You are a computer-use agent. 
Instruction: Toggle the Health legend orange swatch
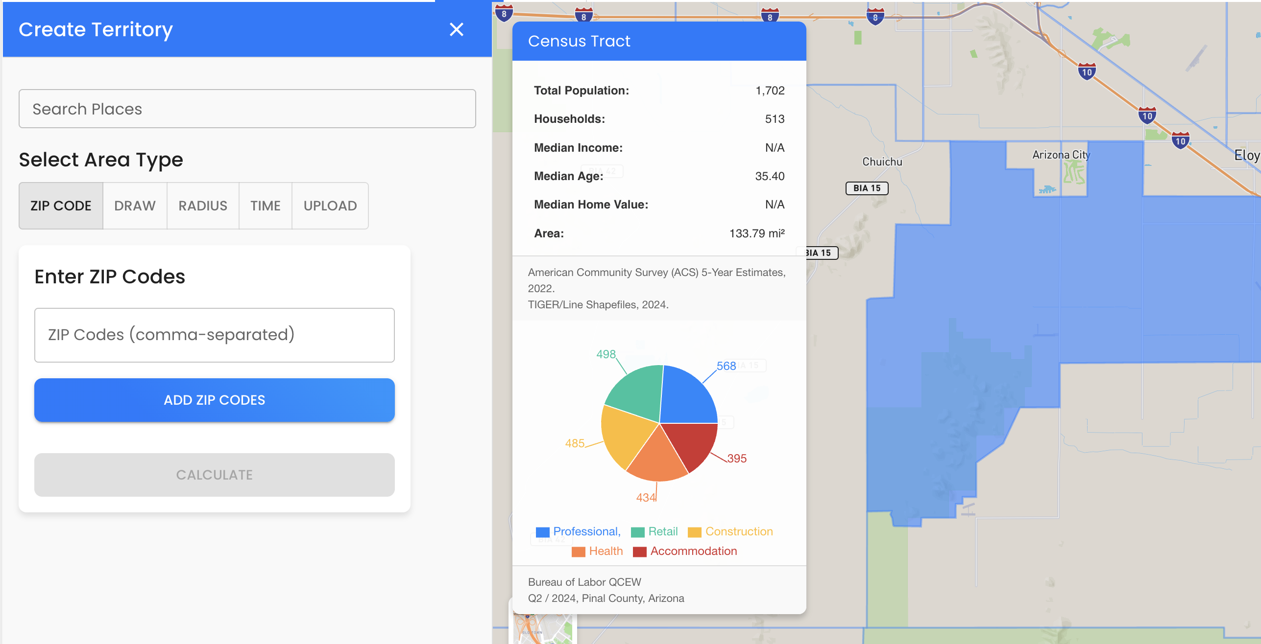click(578, 552)
